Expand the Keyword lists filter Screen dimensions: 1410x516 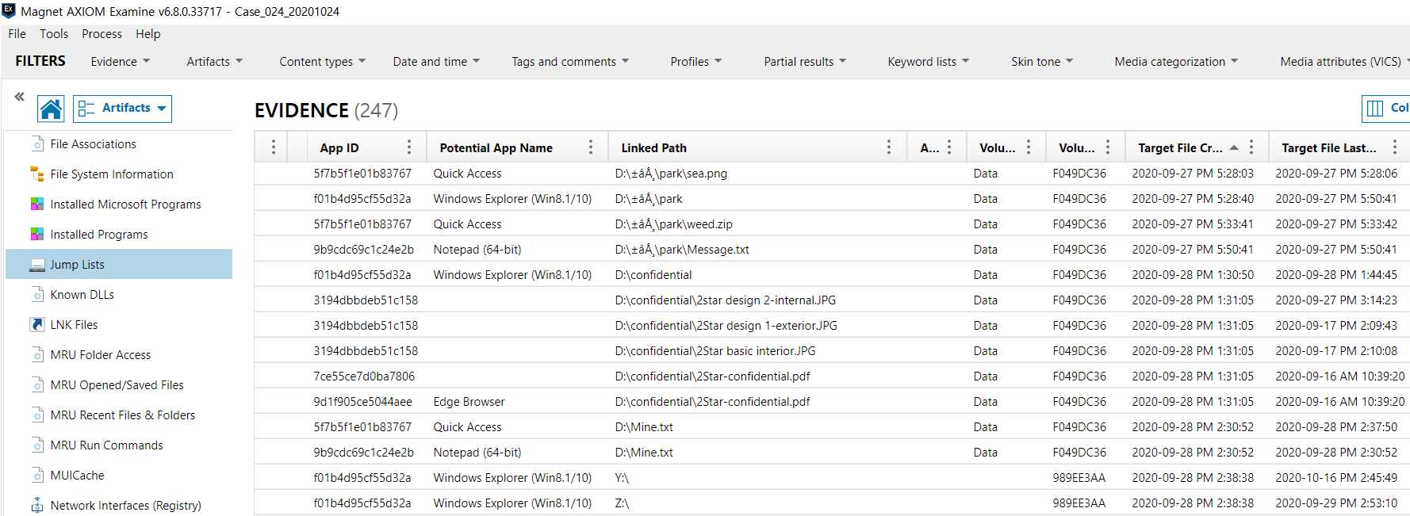click(928, 61)
